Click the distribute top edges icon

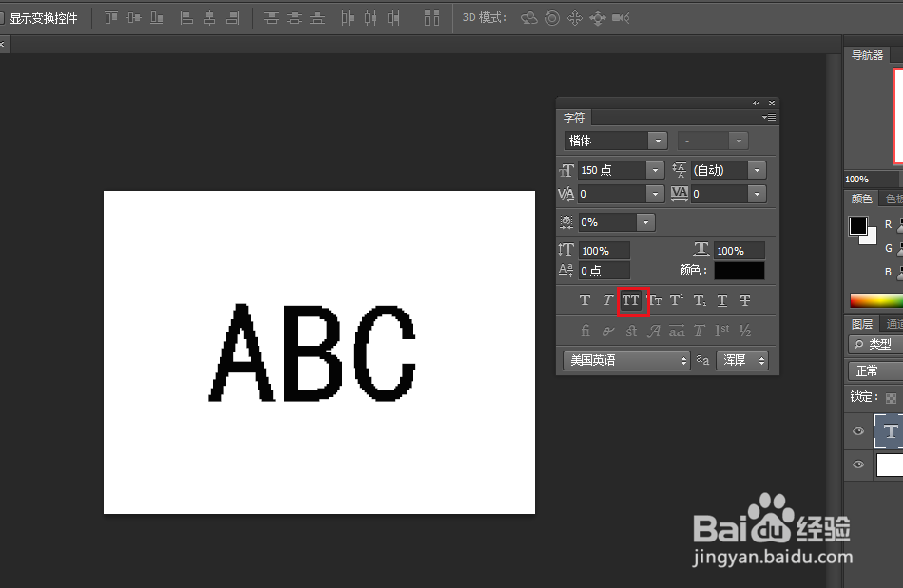click(271, 18)
